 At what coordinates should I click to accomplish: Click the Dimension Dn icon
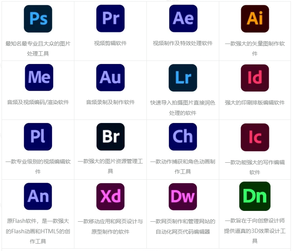click(x=255, y=196)
